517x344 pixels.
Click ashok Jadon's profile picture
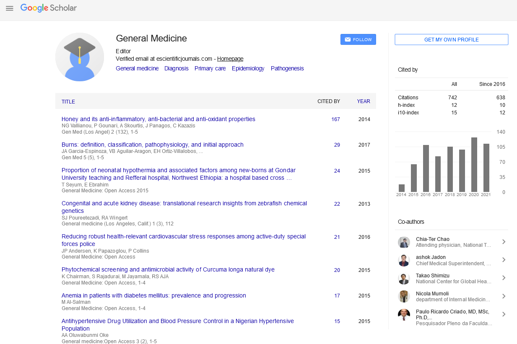coord(404,260)
